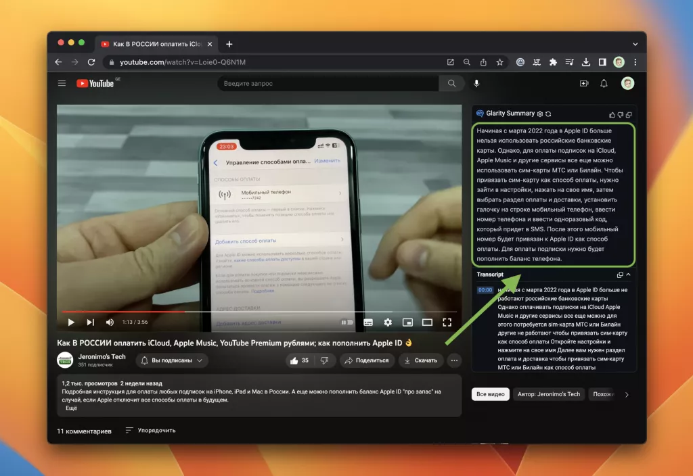Select the 'Все видео' chip
The width and height of the screenshot is (693, 476).
(x=490, y=394)
